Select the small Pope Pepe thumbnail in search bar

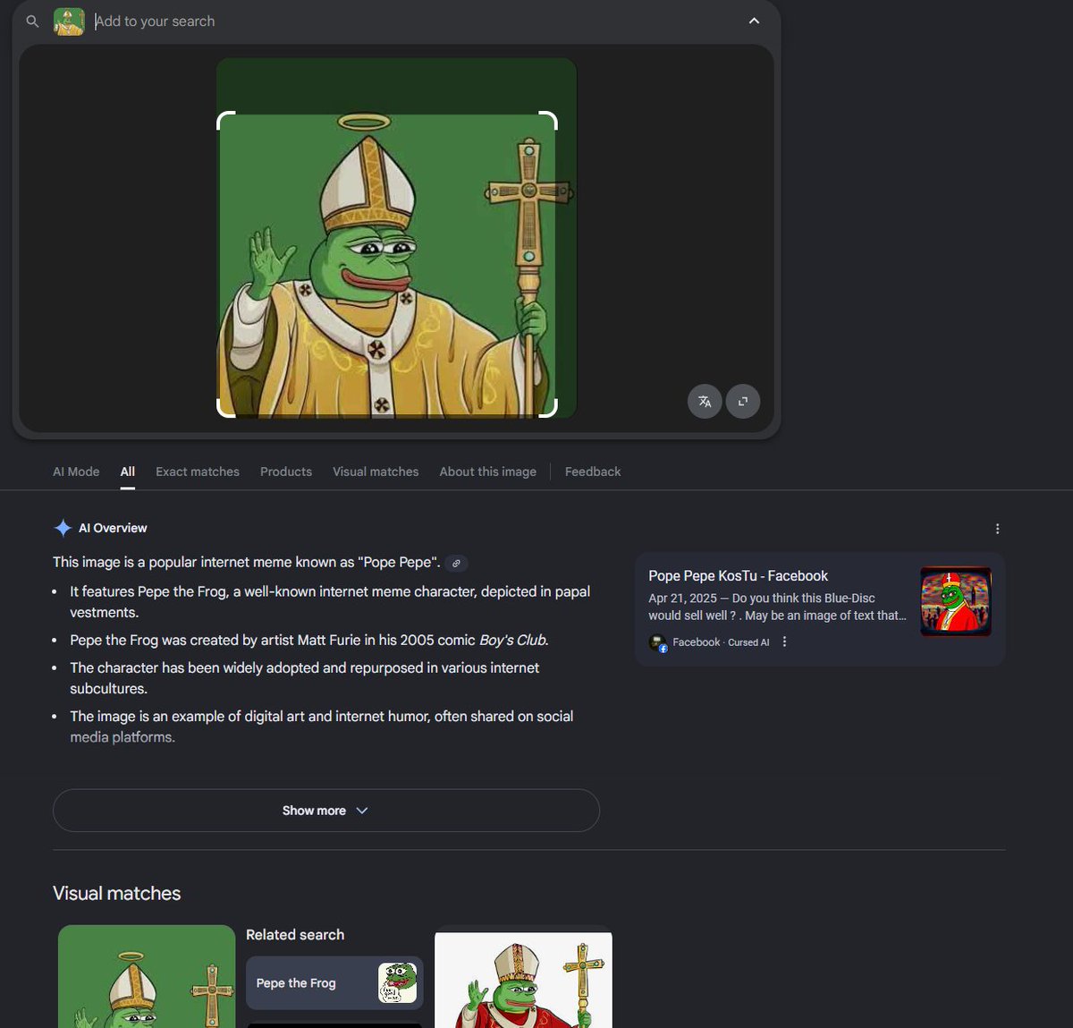(x=69, y=21)
